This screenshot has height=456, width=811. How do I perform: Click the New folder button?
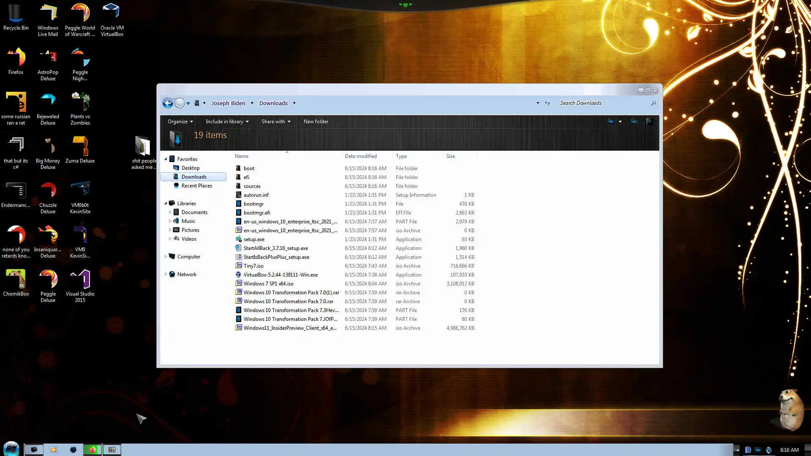click(x=316, y=122)
